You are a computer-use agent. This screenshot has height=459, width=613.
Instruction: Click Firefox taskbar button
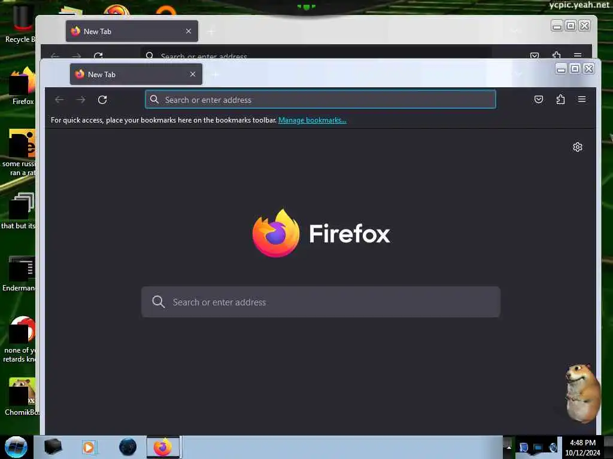pyautogui.click(x=163, y=447)
